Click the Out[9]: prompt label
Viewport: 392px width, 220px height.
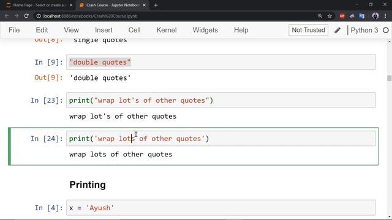click(x=48, y=78)
